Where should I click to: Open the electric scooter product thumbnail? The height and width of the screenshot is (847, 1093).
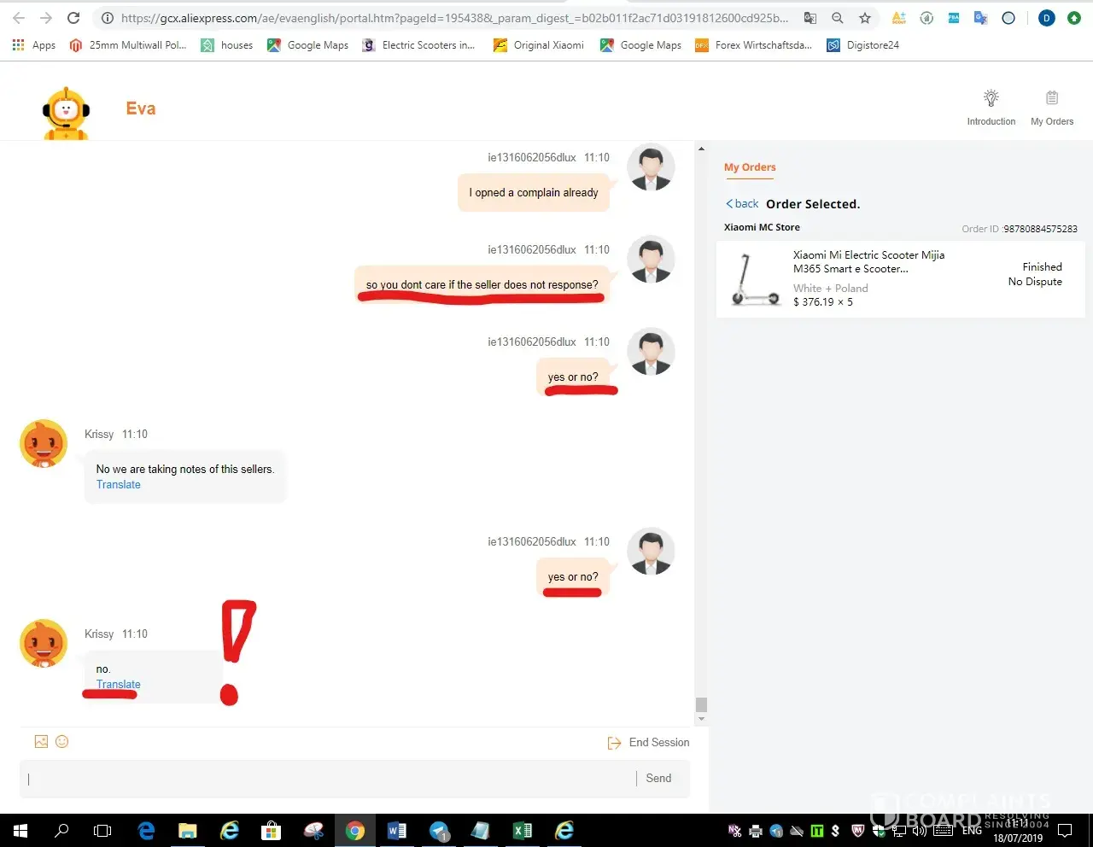pyautogui.click(x=756, y=279)
